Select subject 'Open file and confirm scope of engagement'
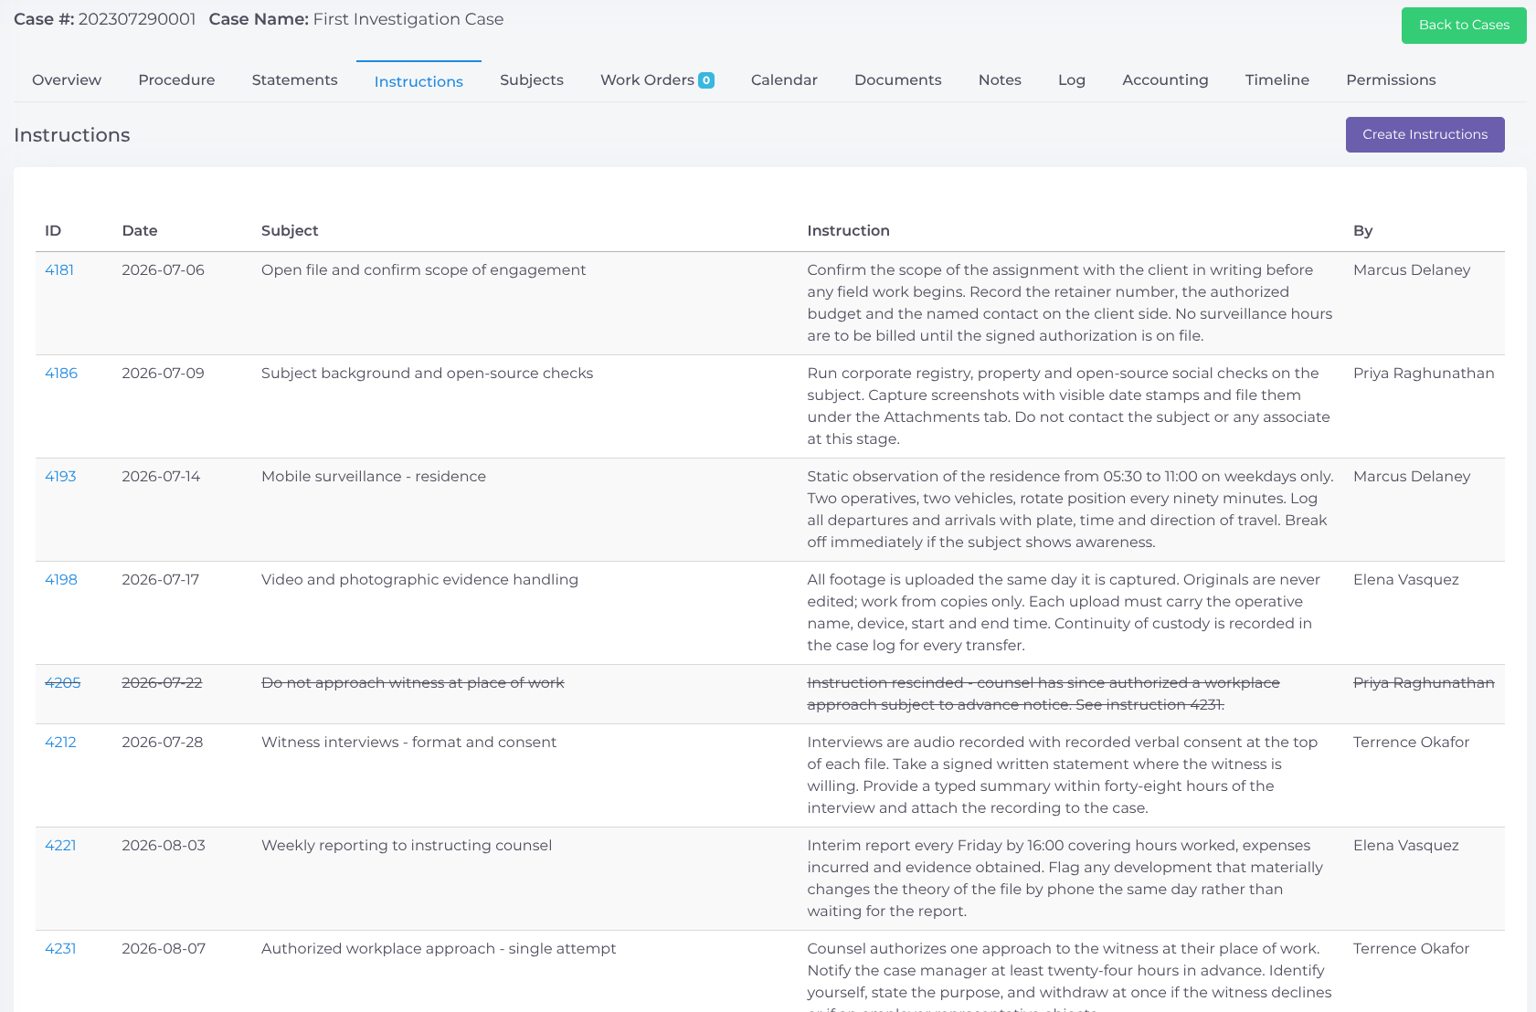Screen dimensions: 1536x1012 423,270
